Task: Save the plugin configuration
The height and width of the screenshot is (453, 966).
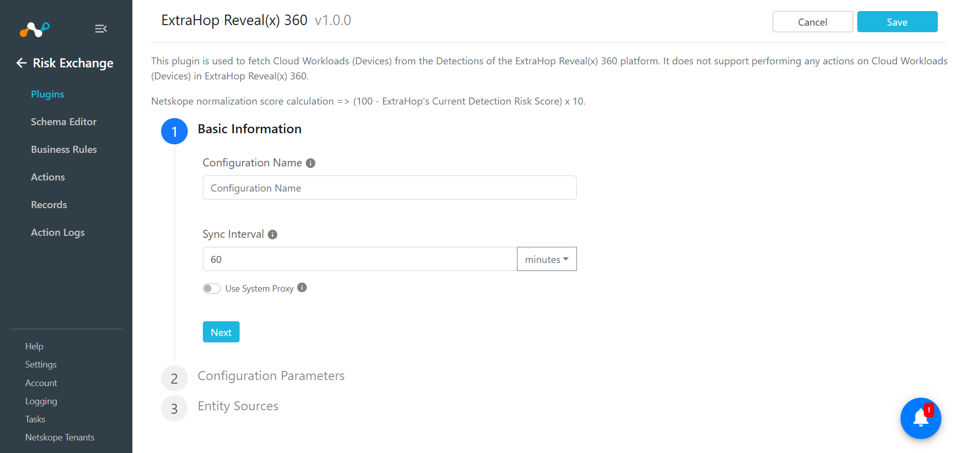Action: point(897,22)
